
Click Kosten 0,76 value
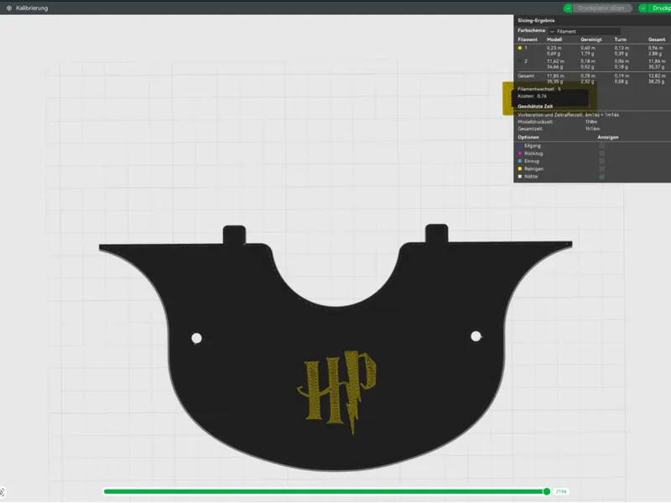click(x=542, y=96)
